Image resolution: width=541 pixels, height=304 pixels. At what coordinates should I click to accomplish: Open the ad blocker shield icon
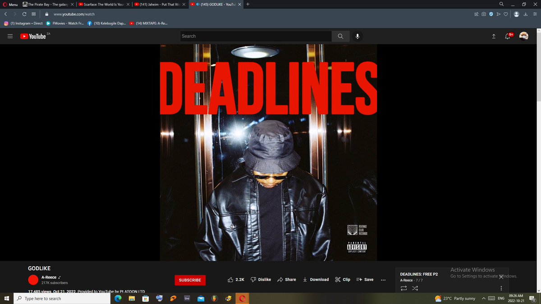coord(491,14)
